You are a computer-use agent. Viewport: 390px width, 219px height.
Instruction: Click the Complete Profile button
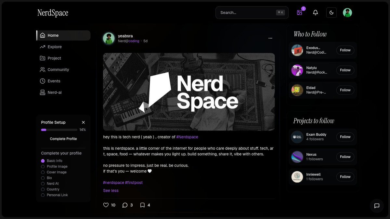pyautogui.click(x=63, y=139)
